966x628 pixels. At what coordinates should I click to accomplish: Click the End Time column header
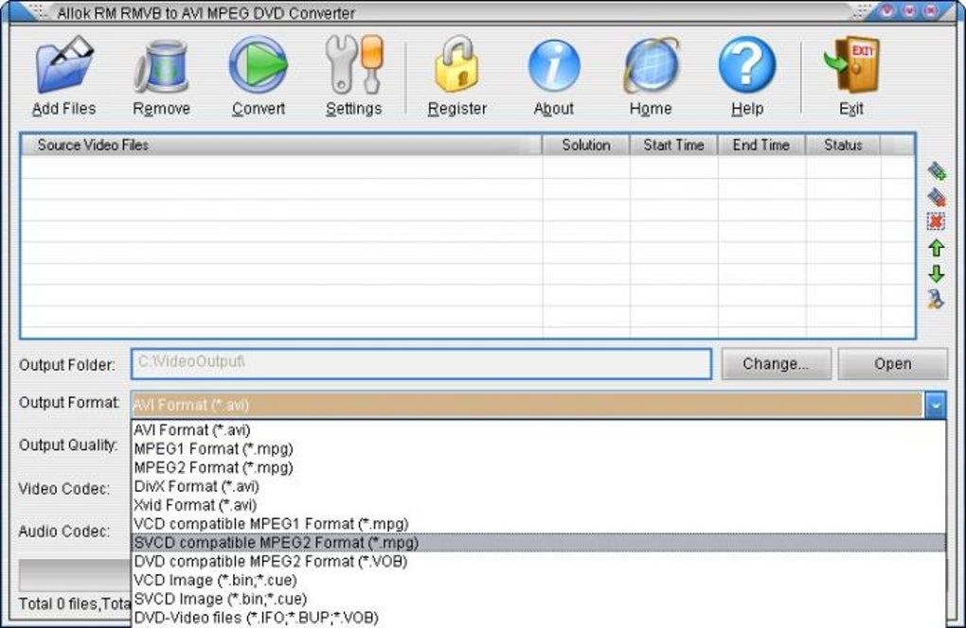click(760, 145)
